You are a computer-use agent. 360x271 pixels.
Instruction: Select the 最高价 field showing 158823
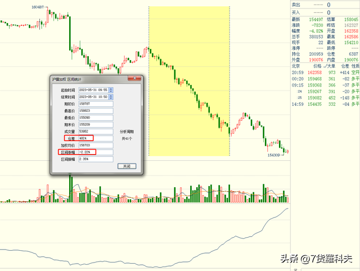[x=96, y=111]
